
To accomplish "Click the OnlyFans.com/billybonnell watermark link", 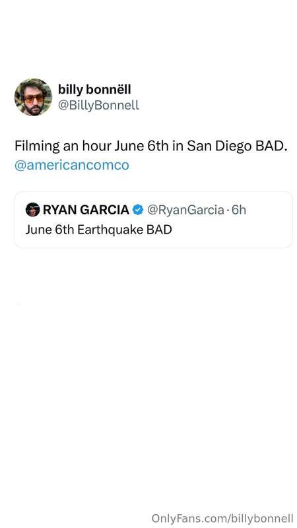I will (222, 517).
